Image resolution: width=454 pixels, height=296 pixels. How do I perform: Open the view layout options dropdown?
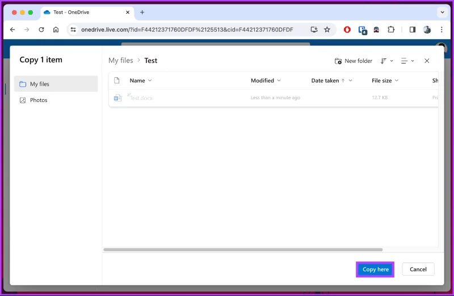point(407,61)
